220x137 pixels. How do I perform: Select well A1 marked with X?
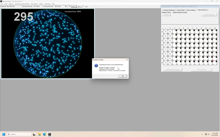pyautogui.click(x=166, y=32)
